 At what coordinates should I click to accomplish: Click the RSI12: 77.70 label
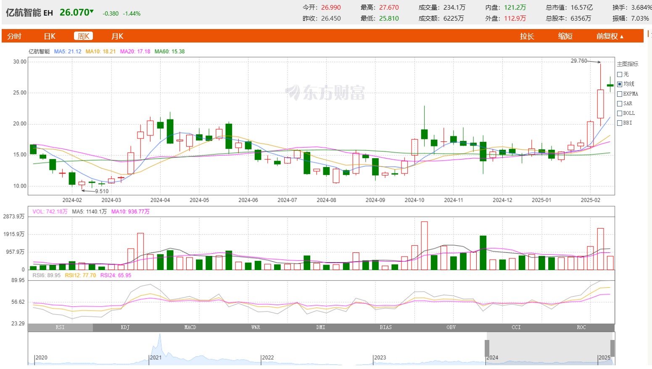(x=81, y=275)
